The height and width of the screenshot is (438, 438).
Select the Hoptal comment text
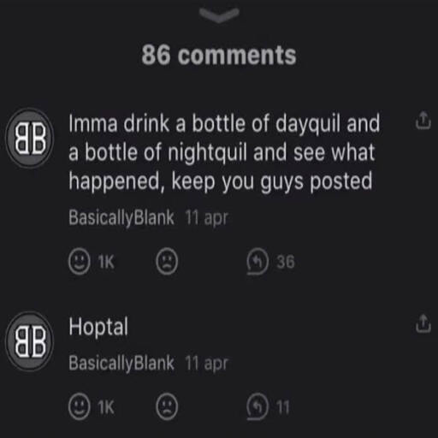[x=98, y=328]
